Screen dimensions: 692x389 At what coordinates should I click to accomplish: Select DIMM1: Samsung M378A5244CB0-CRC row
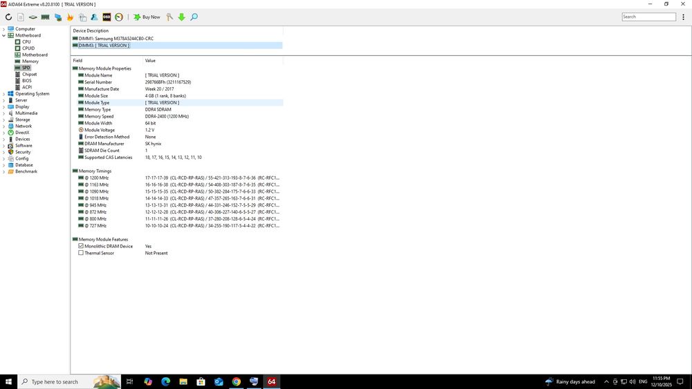tap(177, 39)
